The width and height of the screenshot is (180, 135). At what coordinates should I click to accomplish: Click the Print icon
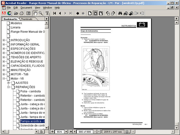22,13
